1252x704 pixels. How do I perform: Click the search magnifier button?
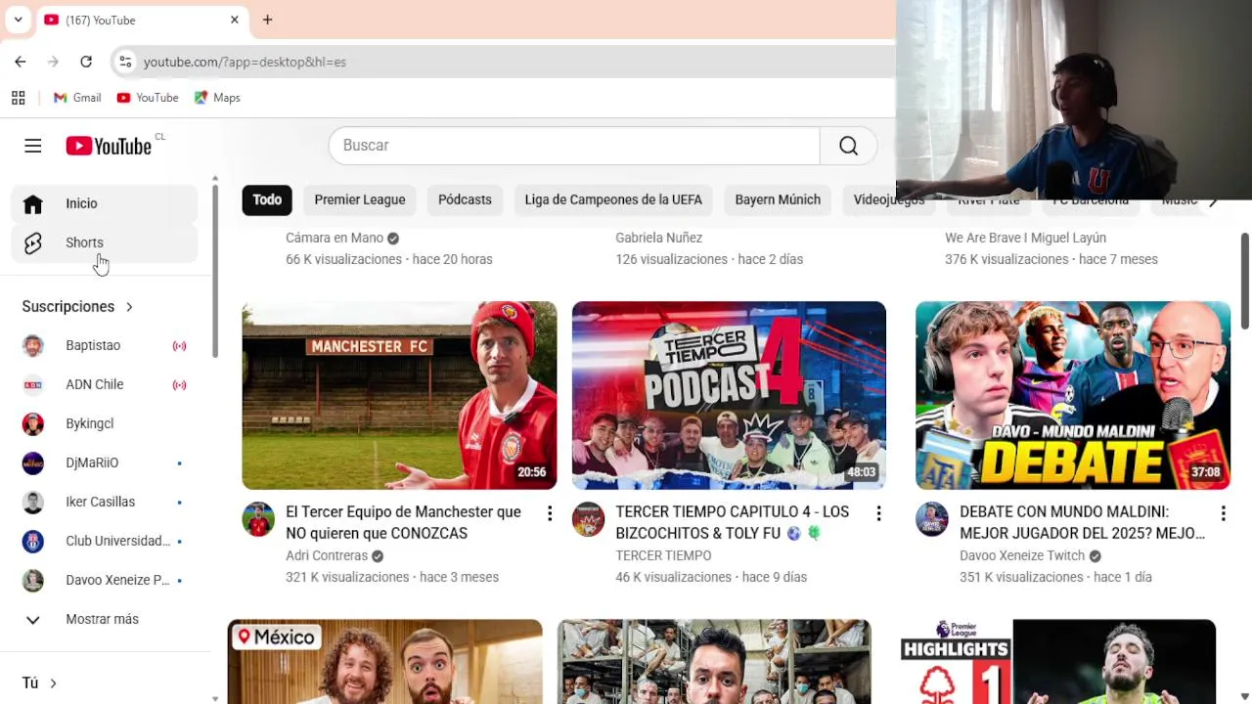[x=848, y=146]
